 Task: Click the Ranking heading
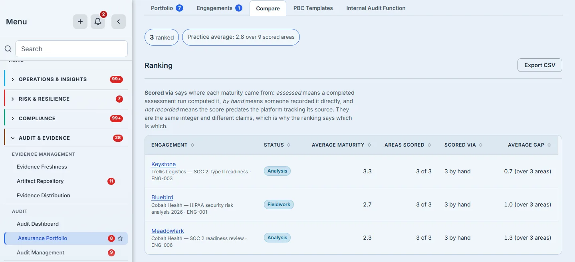[x=159, y=65]
